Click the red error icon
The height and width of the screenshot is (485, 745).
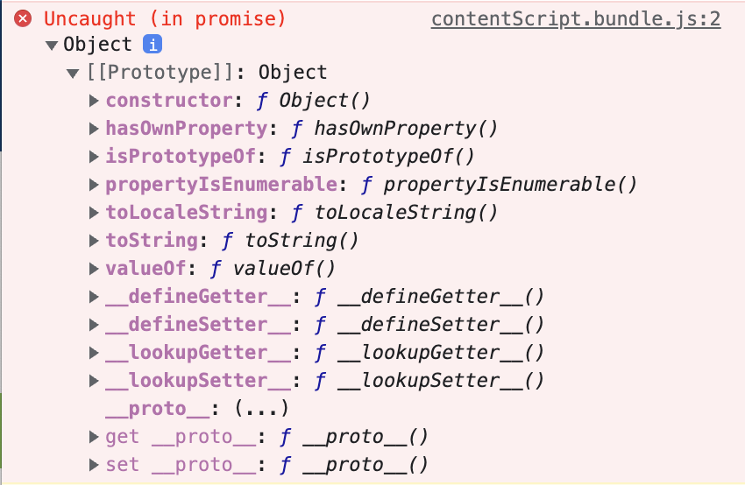(23, 19)
